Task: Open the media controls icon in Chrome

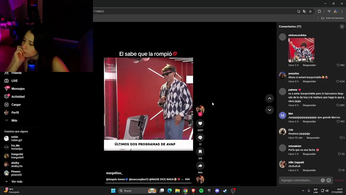Action: (x=329, y=11)
